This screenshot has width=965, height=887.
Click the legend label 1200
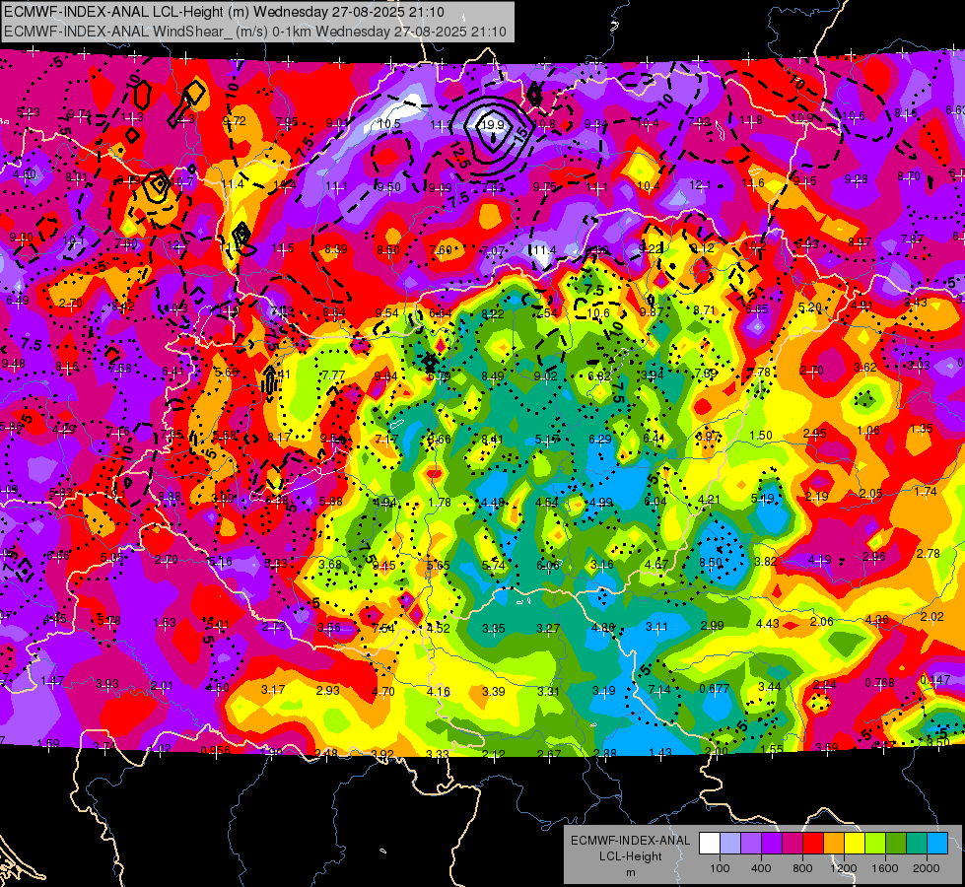[843, 868]
